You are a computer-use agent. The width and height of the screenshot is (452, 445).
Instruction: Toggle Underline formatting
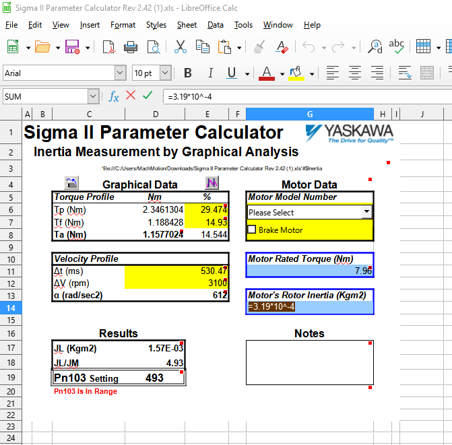(232, 73)
